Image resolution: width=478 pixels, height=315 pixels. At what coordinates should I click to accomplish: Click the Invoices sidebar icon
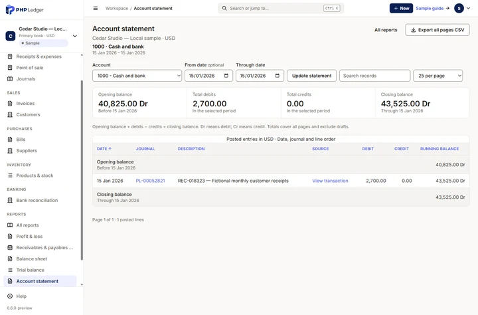click(x=10, y=104)
